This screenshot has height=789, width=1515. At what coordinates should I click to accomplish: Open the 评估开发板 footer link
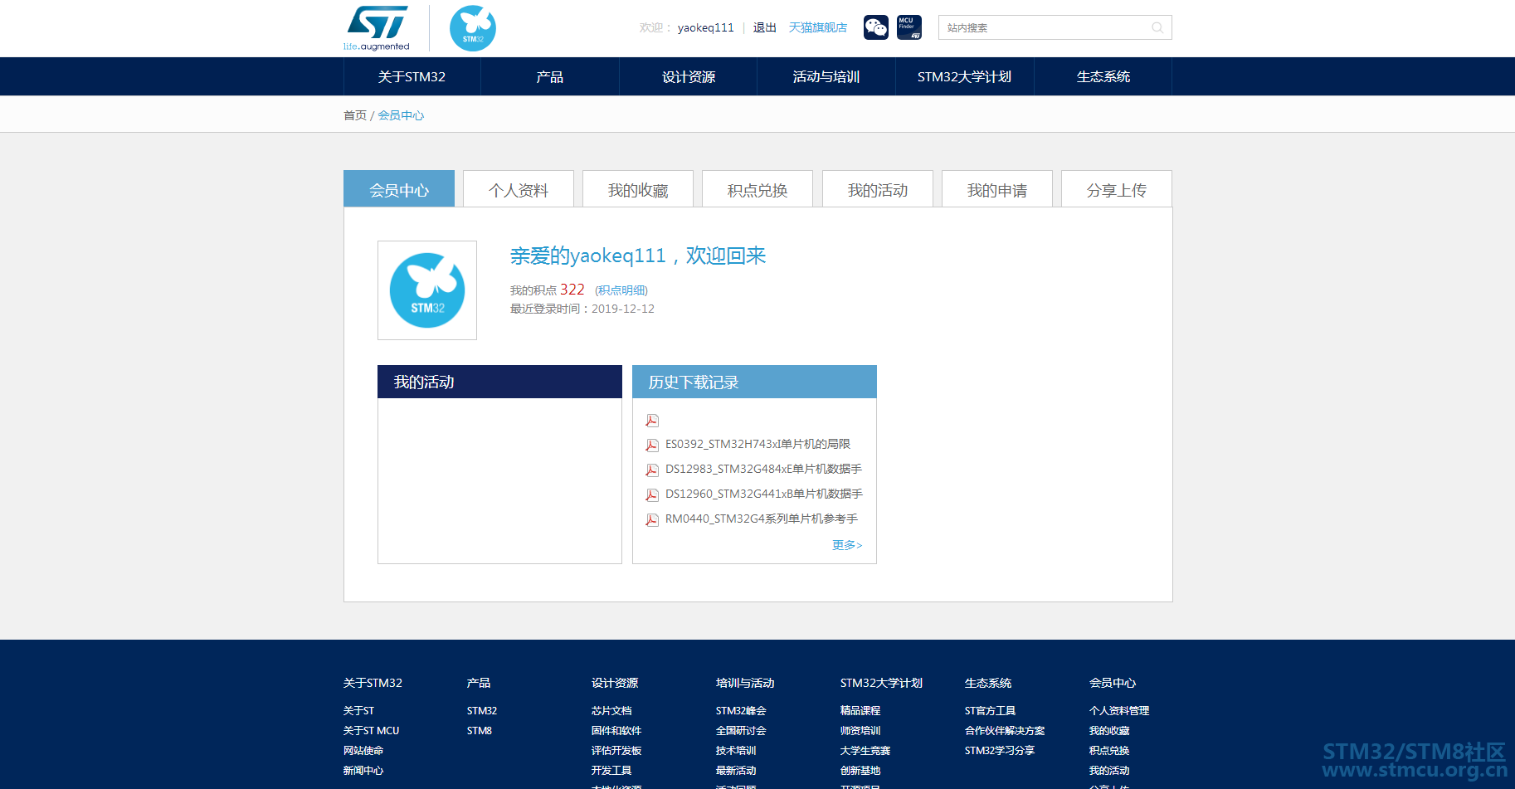tap(616, 751)
